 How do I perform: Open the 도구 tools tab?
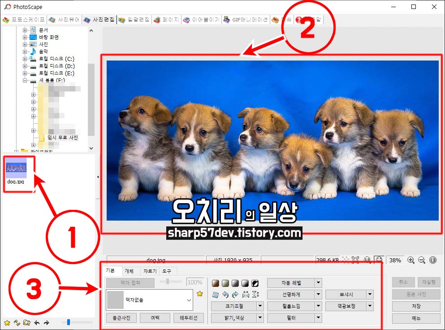tap(167, 271)
